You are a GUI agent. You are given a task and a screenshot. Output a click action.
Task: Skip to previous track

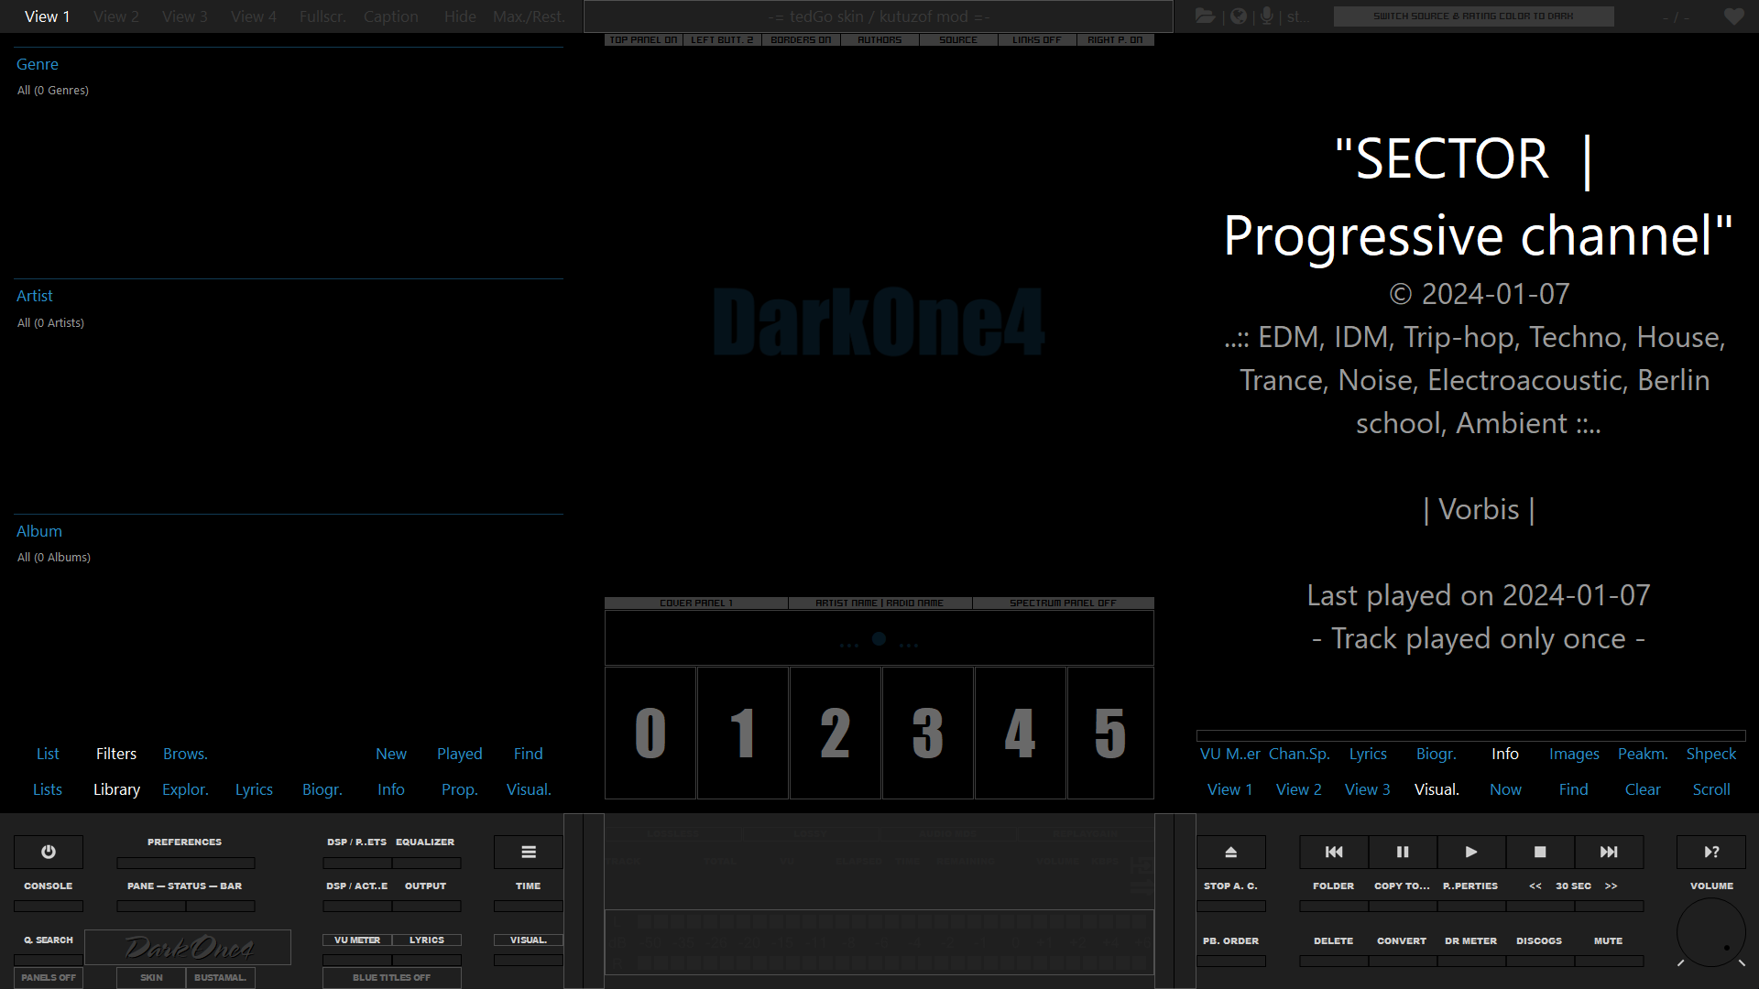(1334, 852)
